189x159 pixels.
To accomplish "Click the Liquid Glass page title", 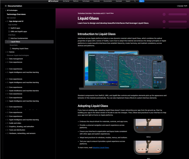I will click(x=88, y=18).
